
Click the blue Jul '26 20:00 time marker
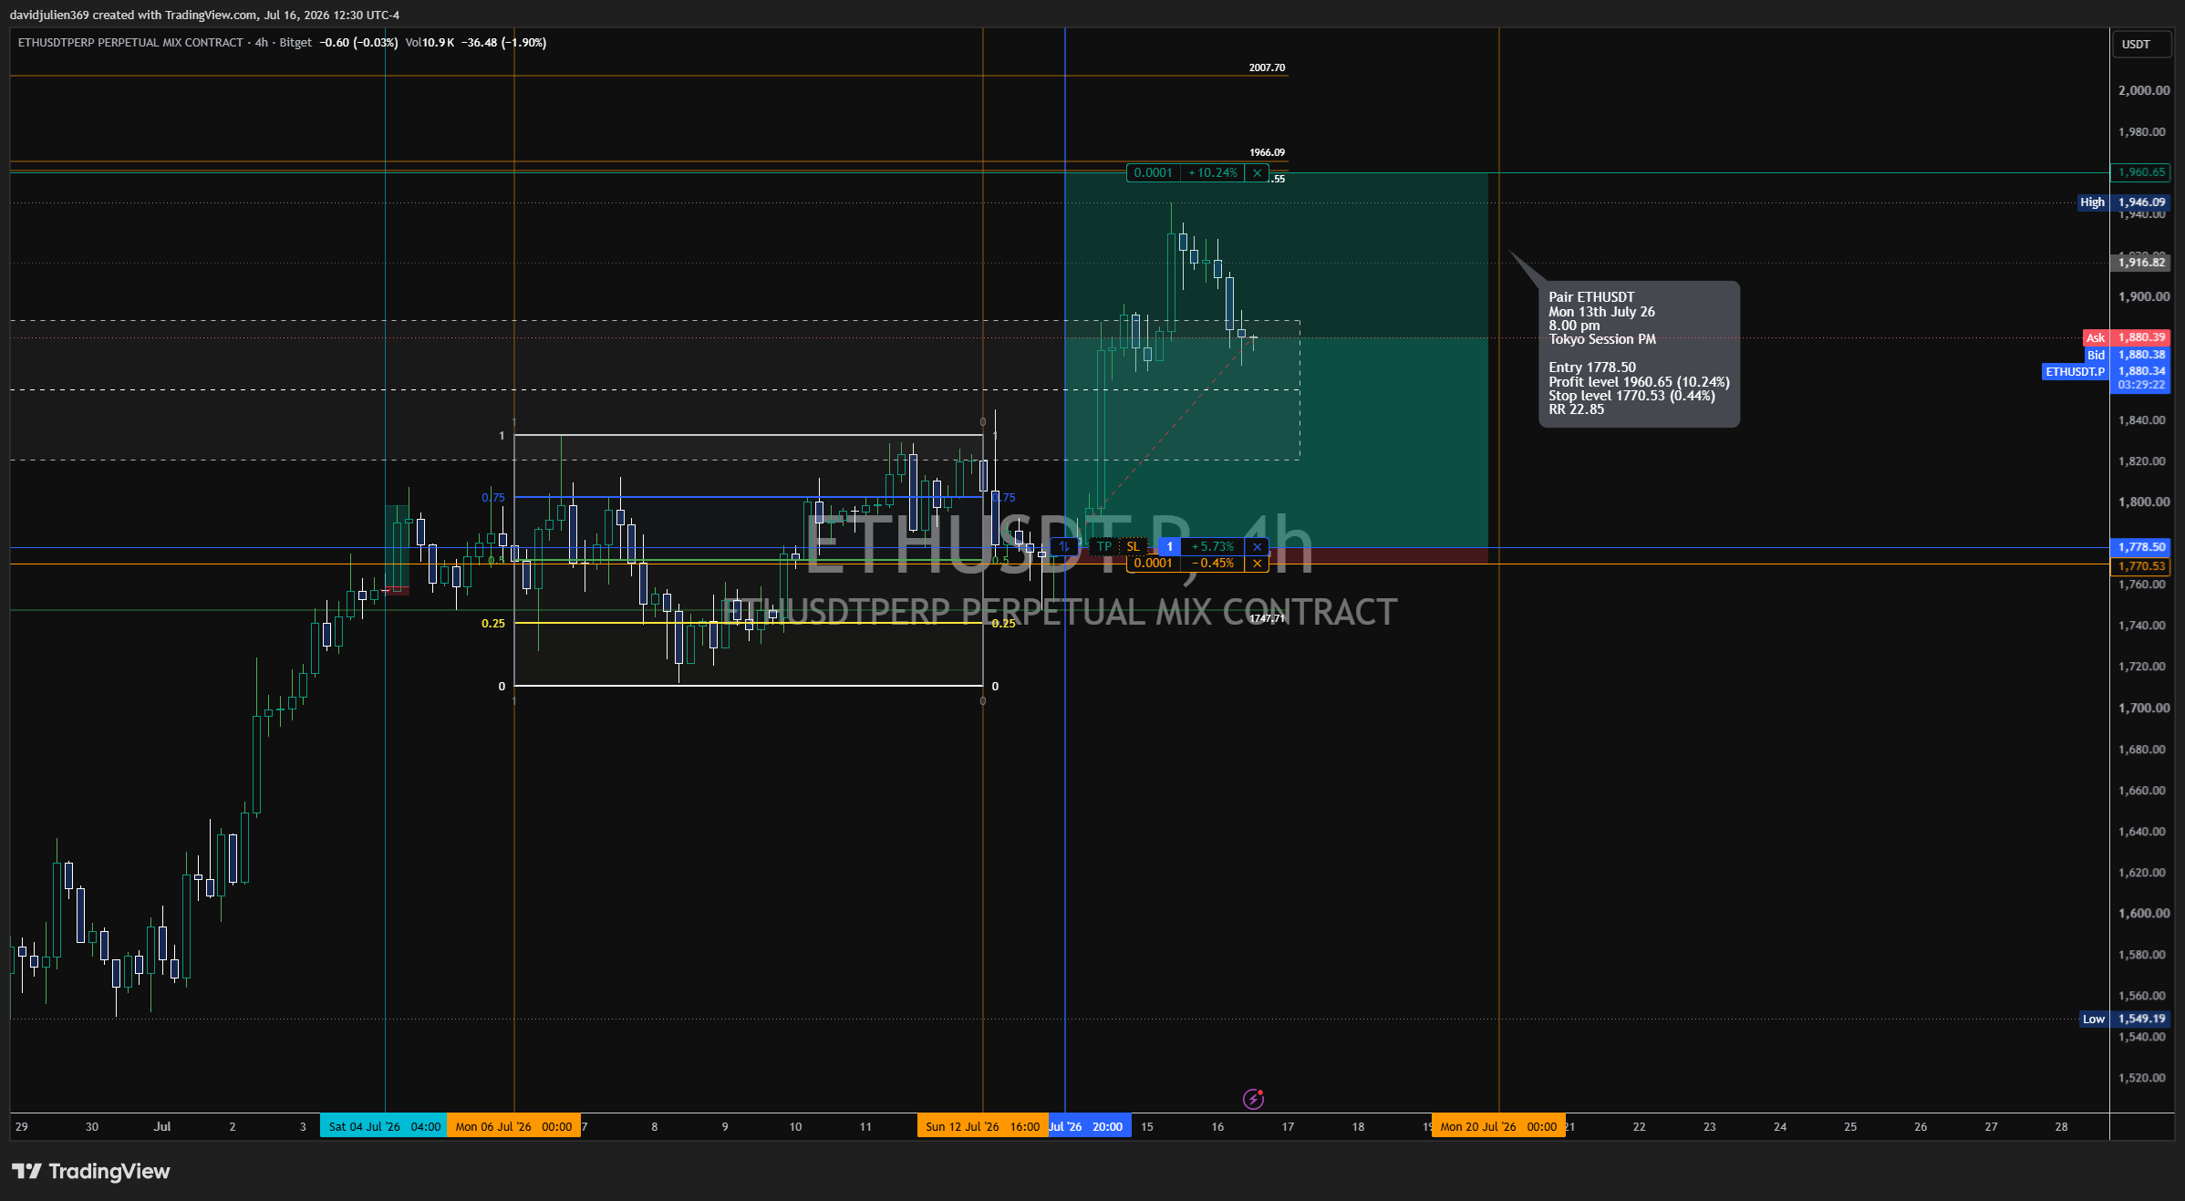tap(1090, 1127)
